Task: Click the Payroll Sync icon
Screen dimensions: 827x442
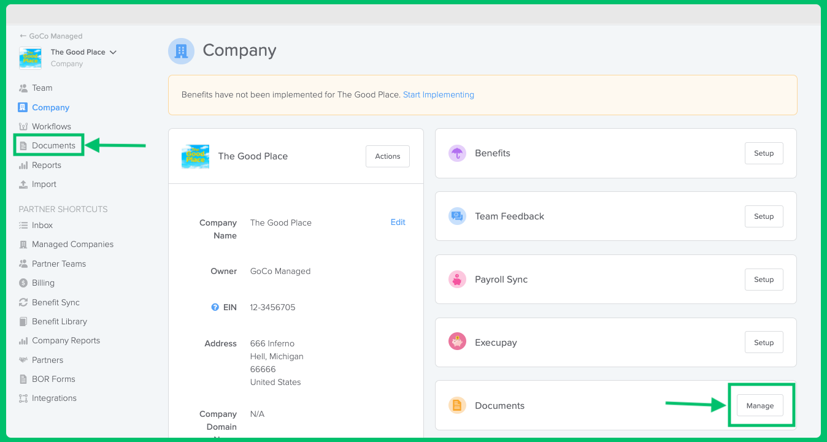Action: pos(457,279)
